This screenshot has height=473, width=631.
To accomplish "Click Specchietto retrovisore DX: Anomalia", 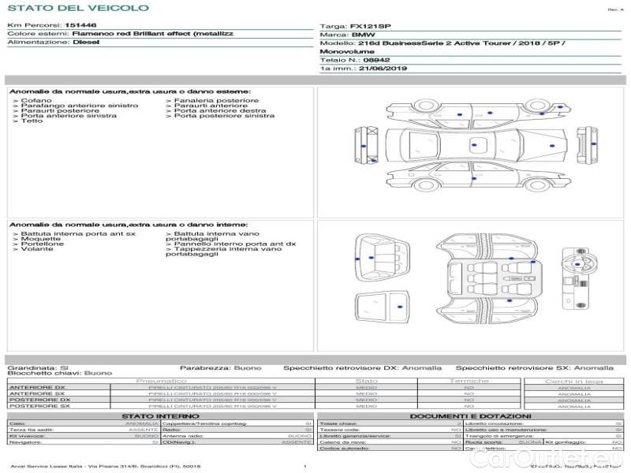I will pos(363,367).
